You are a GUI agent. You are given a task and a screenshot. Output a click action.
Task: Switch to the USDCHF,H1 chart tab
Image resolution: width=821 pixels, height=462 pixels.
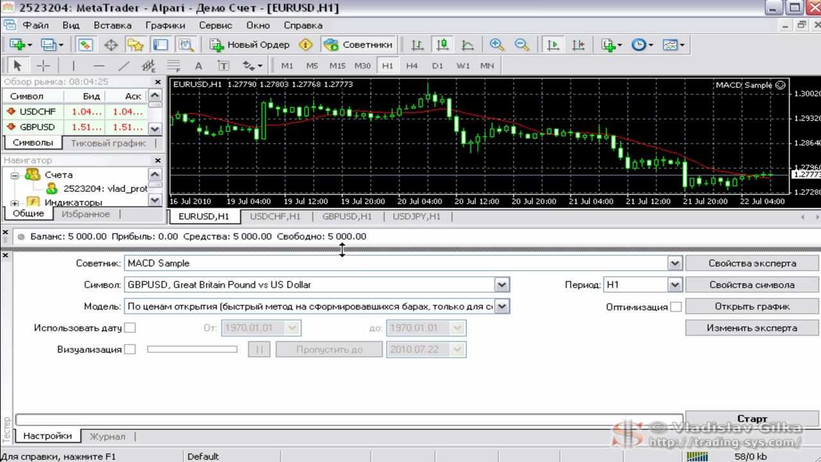click(275, 217)
